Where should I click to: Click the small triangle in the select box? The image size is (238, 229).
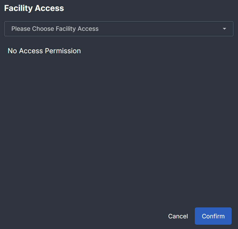pos(224,29)
